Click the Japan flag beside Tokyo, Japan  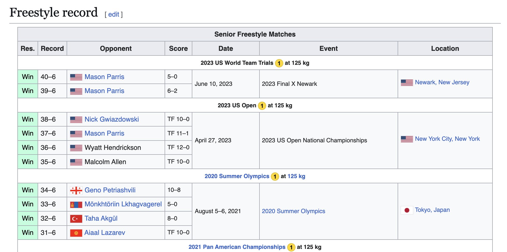click(407, 210)
